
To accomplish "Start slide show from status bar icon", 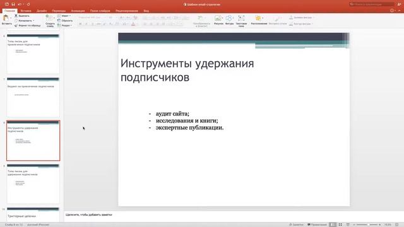I will 348,224.
